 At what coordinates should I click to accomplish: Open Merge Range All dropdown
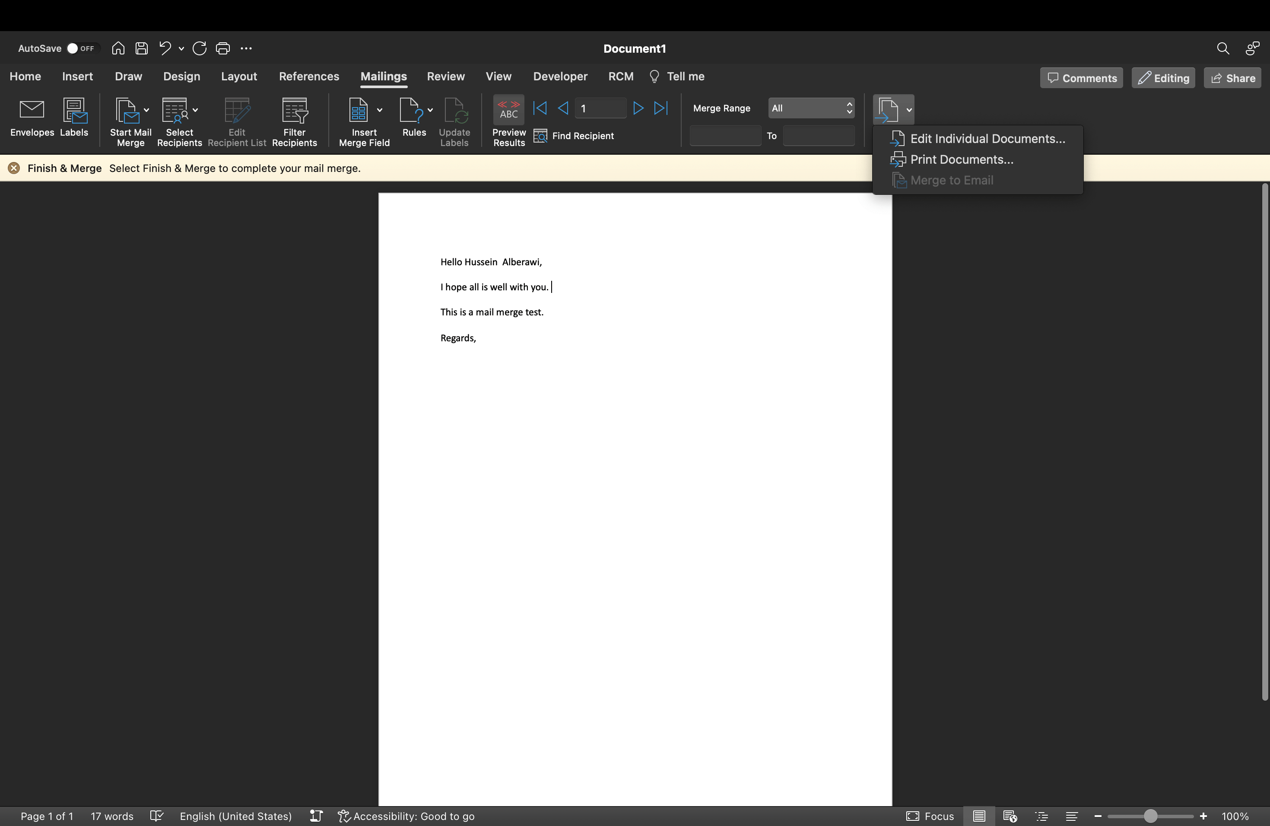810,108
